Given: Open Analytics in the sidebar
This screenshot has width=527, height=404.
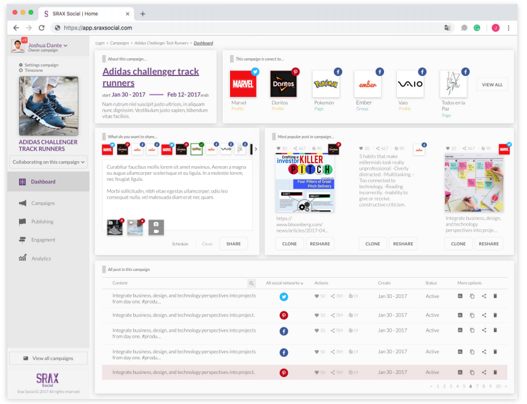Looking at the screenshot, I should 35,258.
